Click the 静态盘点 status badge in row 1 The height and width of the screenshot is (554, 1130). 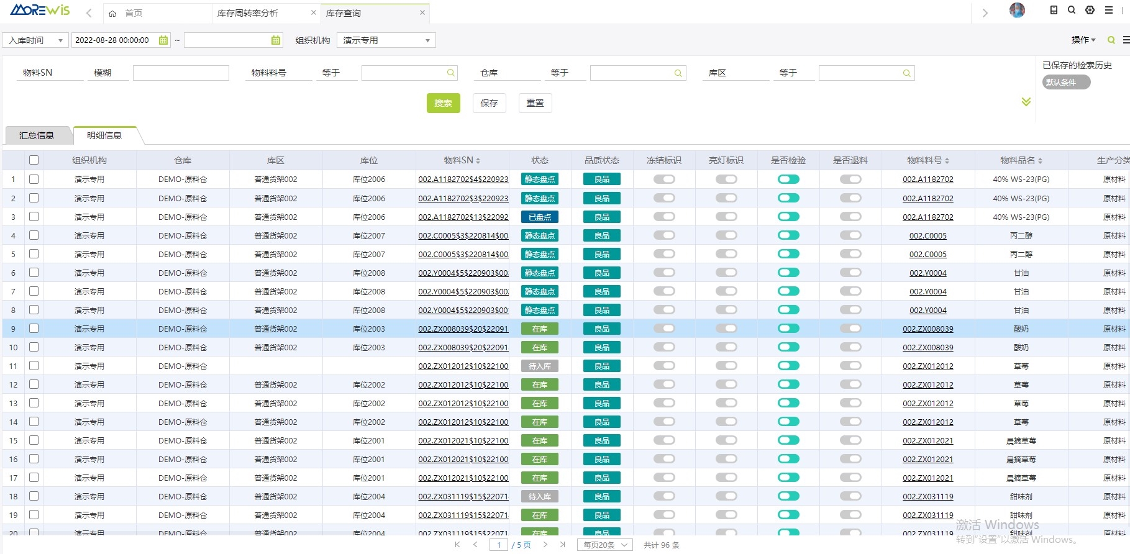(540, 179)
